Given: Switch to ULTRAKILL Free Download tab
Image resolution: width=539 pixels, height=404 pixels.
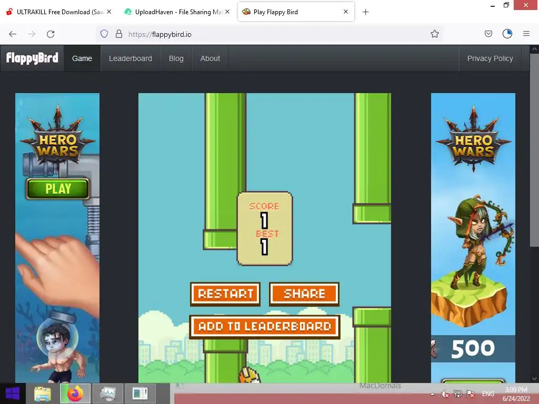Looking at the screenshot, I should click(59, 12).
